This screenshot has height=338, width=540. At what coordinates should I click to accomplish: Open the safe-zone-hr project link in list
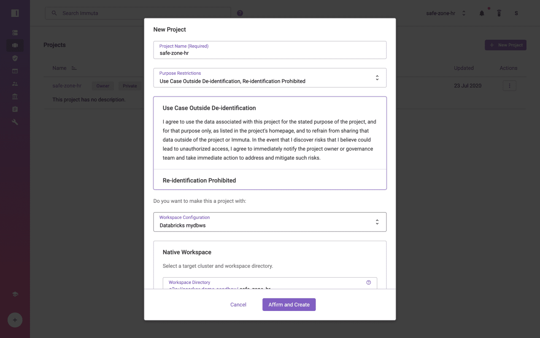(x=67, y=86)
